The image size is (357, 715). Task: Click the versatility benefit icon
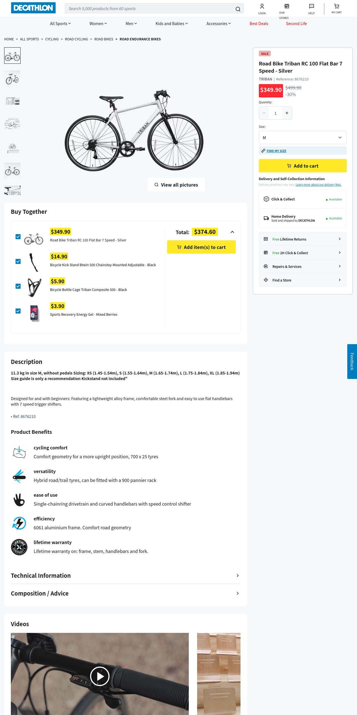(19, 476)
